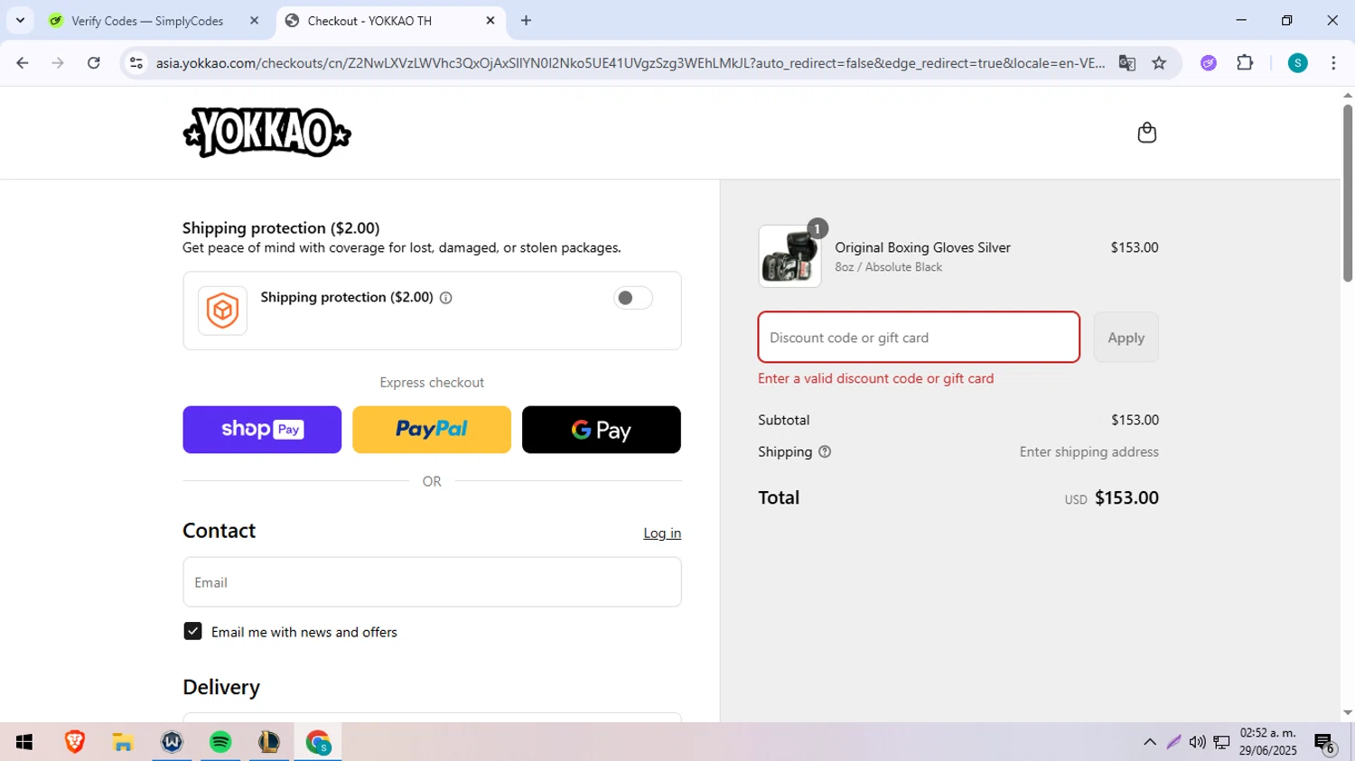Open Spotify from the taskbar

coord(220,742)
